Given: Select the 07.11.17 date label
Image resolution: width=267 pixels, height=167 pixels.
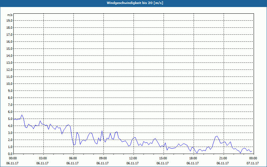Looking at the screenshot, I should pos(253,163).
